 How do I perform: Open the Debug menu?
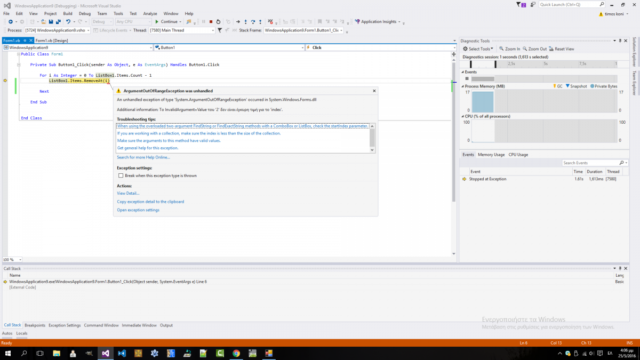84,13
